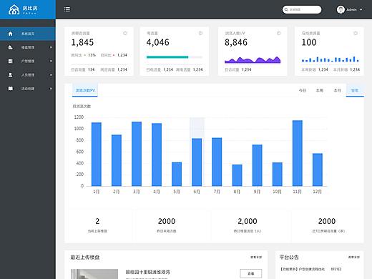
Task: Click the purple area sparkline on the 8,846 card
Action: coord(253,59)
